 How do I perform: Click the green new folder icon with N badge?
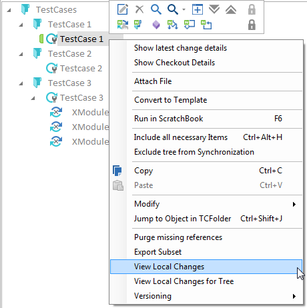coord(137,25)
